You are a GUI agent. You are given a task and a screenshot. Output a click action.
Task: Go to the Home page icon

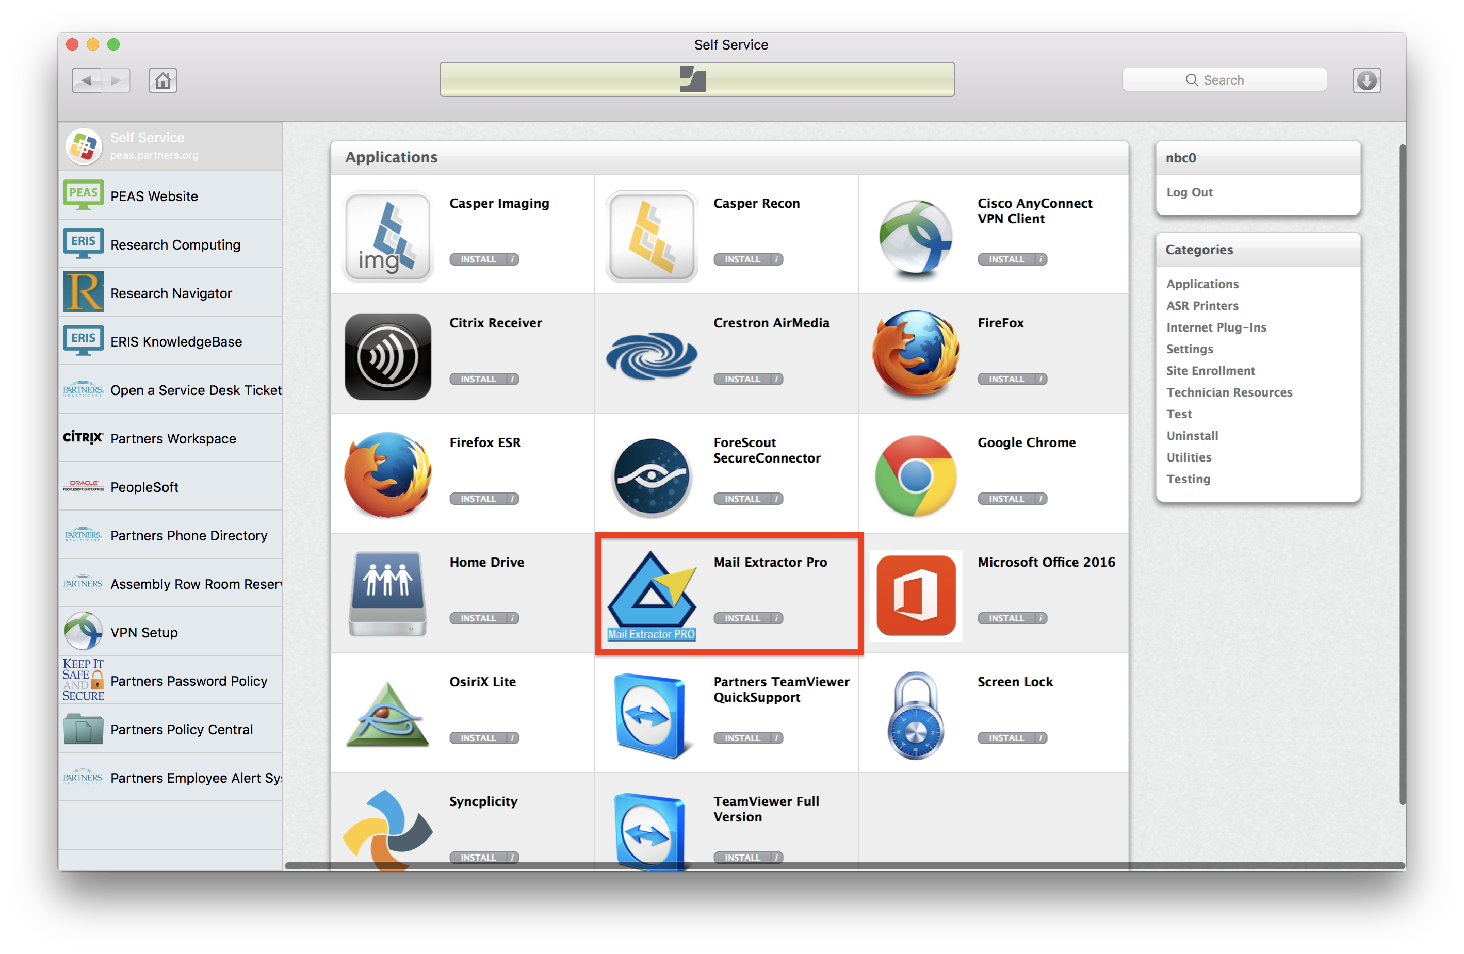[x=163, y=80]
